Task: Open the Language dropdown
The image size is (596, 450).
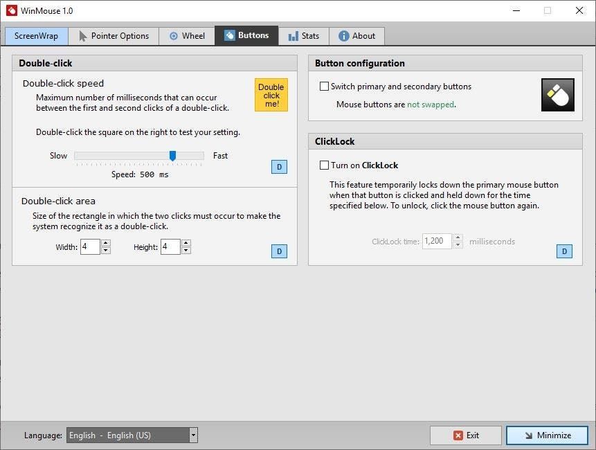Action: [132, 435]
